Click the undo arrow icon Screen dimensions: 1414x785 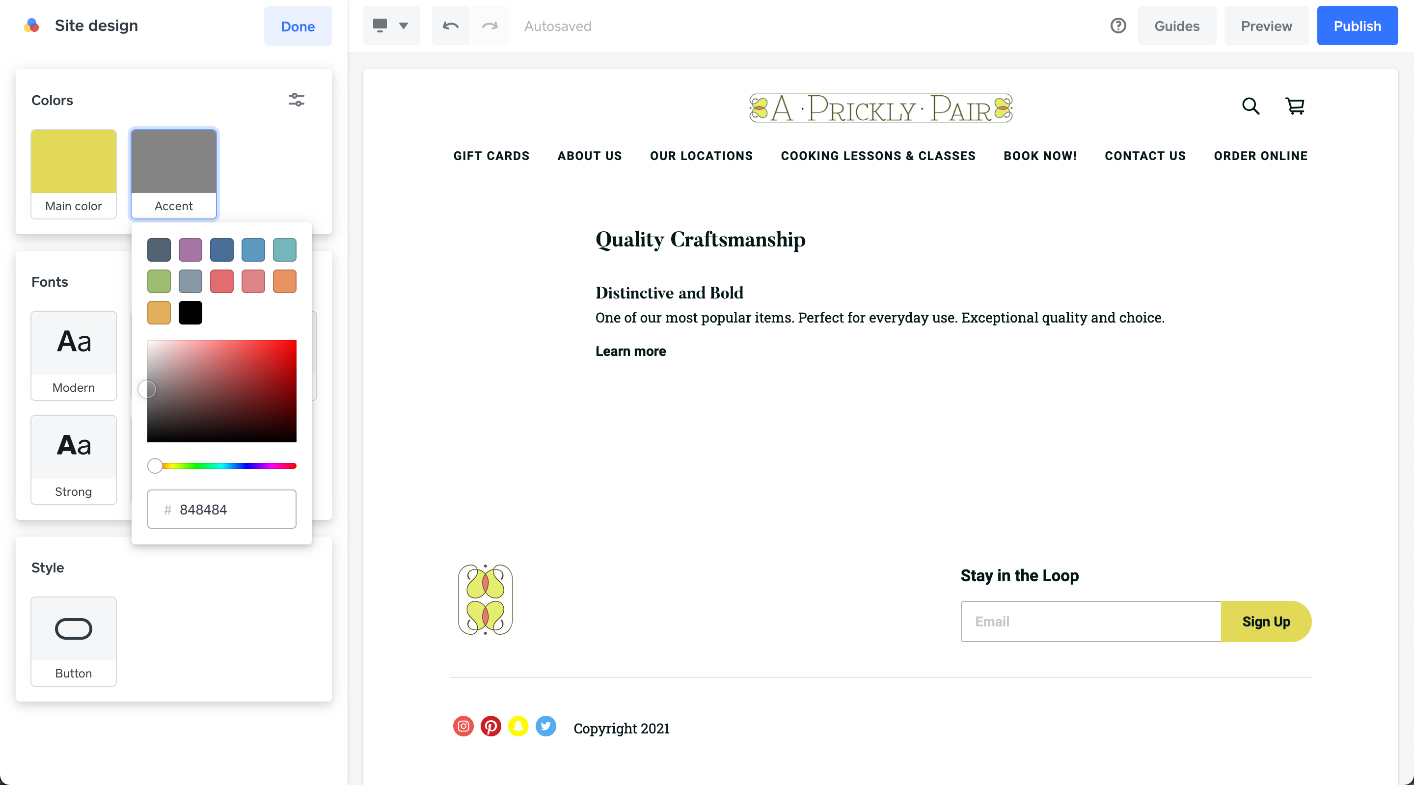click(x=451, y=26)
